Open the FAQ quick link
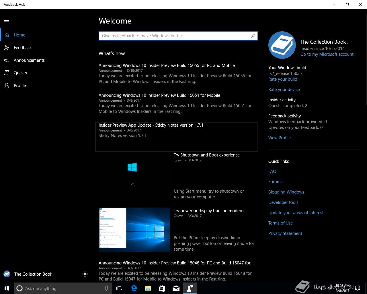 point(272,171)
